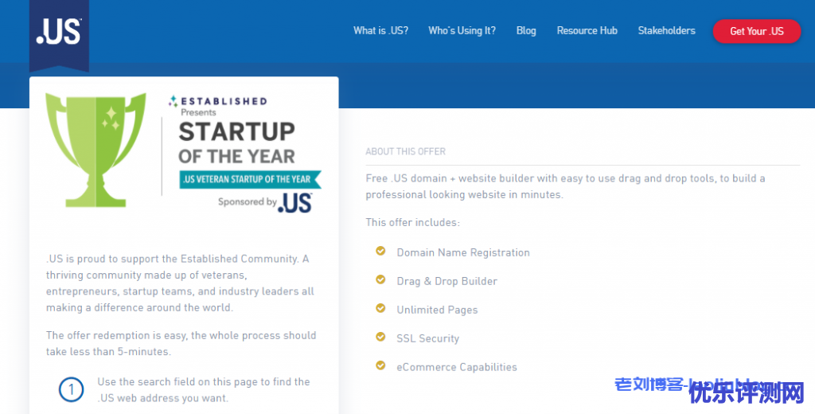Viewport: 815px width, 414px height.
Task: Go to the Blog page
Action: pyautogui.click(x=526, y=31)
